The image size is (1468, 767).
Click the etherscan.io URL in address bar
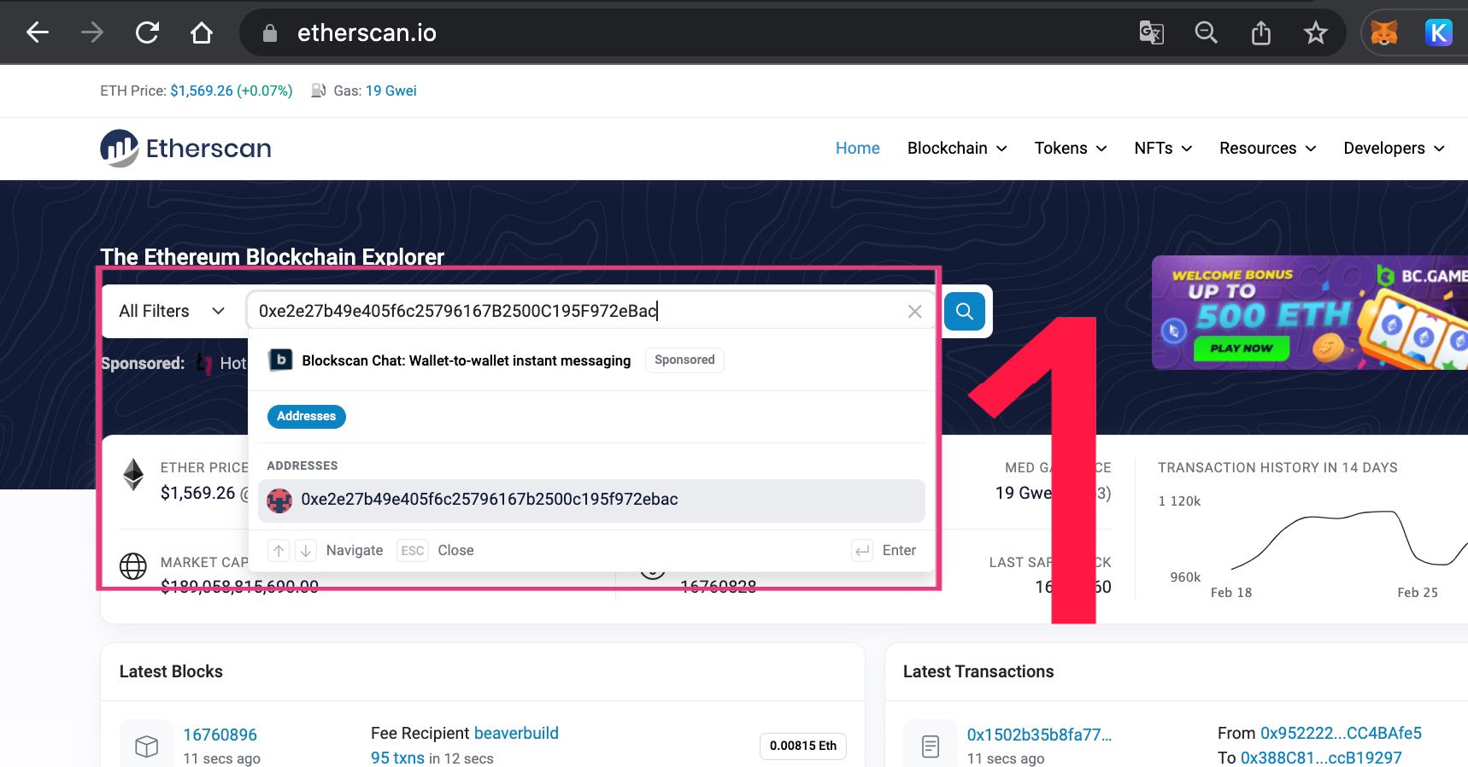(367, 33)
